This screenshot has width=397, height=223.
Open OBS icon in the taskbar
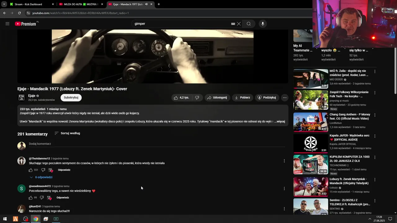pyautogui.click(x=25, y=219)
